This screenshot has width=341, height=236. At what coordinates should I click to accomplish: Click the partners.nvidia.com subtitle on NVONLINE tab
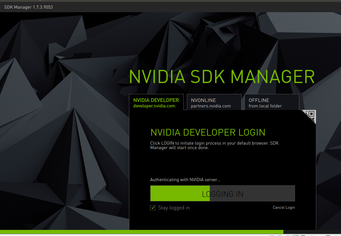coord(211,106)
